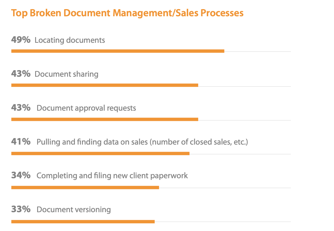Click the 41% percentage value

coord(21,141)
